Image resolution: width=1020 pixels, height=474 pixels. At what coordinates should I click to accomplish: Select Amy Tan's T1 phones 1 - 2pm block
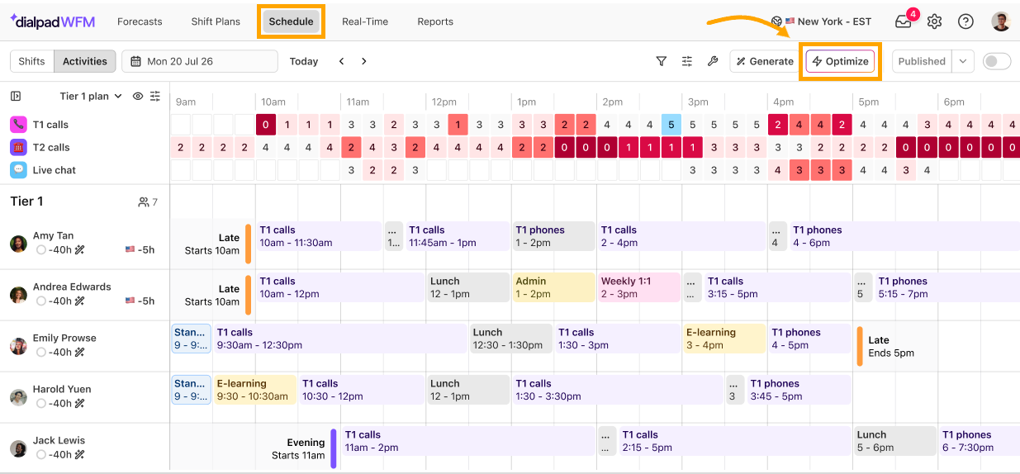tap(553, 236)
